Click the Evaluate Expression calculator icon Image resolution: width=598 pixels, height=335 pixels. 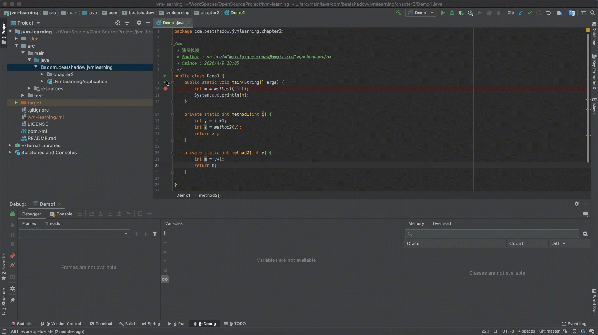140,214
